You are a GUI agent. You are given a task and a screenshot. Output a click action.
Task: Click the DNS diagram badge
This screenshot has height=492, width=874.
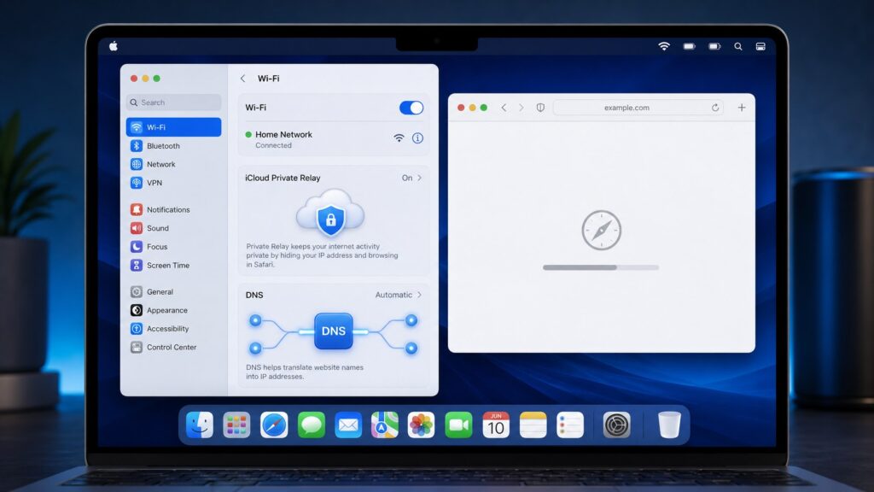tap(334, 331)
